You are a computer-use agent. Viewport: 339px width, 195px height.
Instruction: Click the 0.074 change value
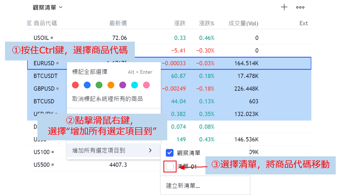tap(178, 127)
